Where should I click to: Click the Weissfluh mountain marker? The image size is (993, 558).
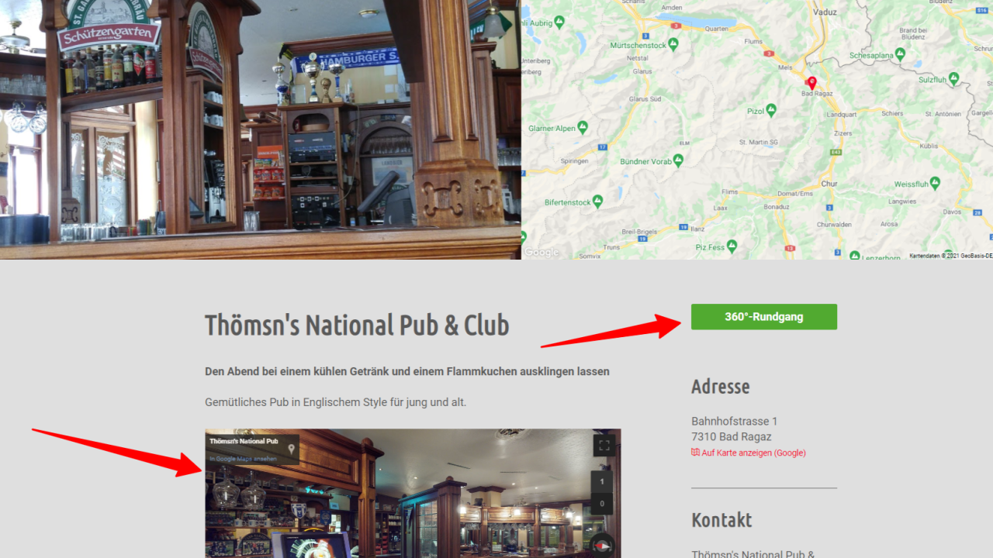(935, 183)
